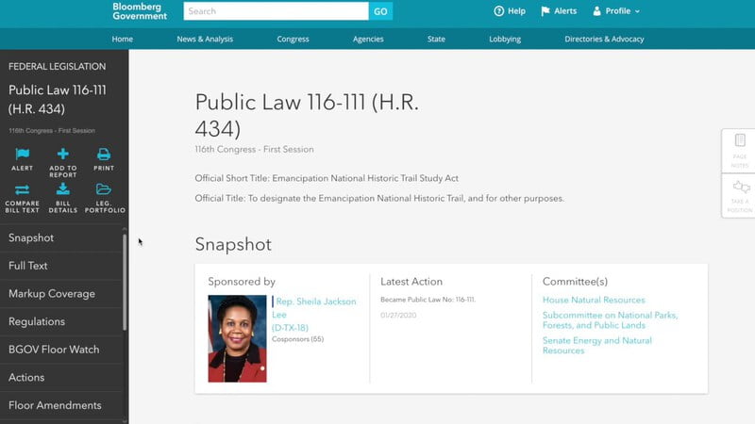This screenshot has height=424, width=755.
Task: Open the Leg. Portfolio folder icon
Action: (x=104, y=189)
